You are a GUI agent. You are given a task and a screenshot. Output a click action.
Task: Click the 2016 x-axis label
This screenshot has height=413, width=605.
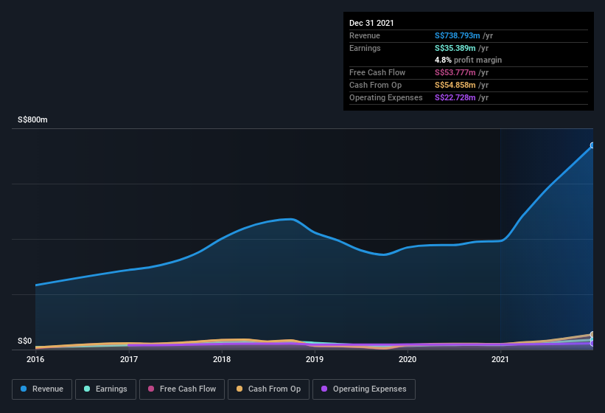tap(35, 359)
